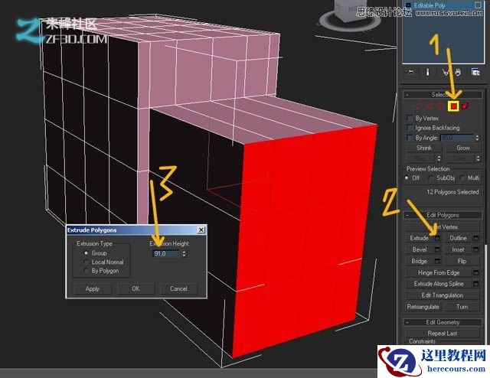Click the Flip button
490x378 pixels.
point(462,261)
